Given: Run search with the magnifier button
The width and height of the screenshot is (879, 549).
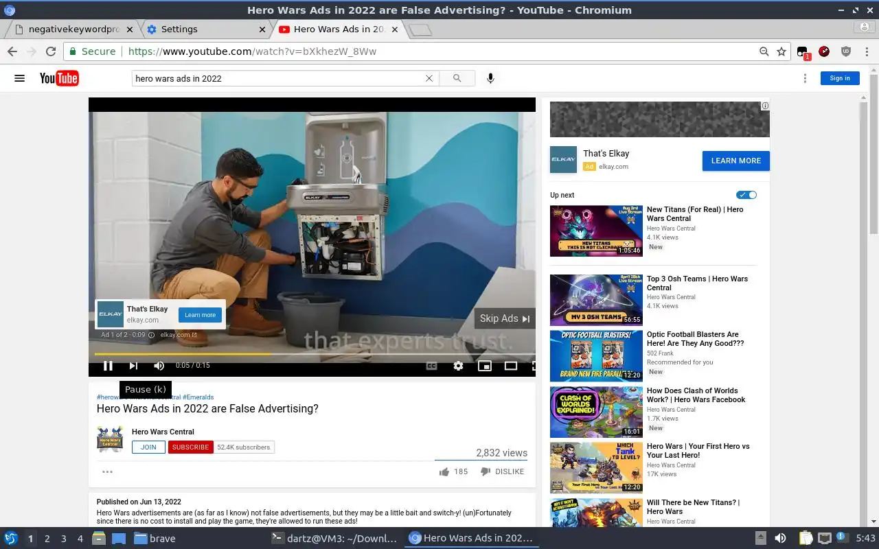Looking at the screenshot, I should (x=457, y=78).
